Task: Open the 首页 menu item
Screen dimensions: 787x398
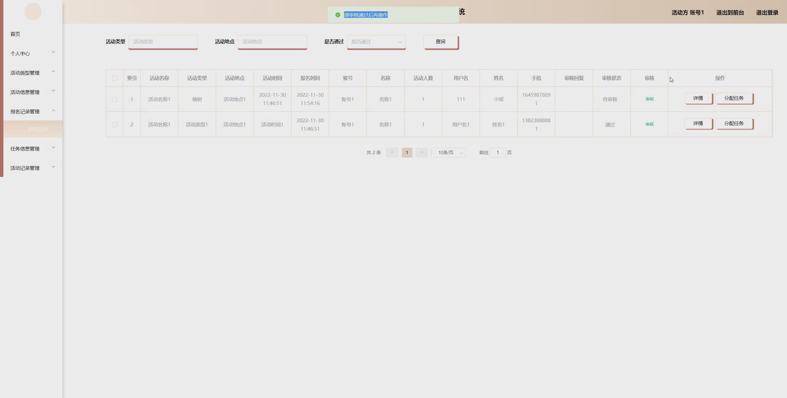Action: tap(15, 34)
